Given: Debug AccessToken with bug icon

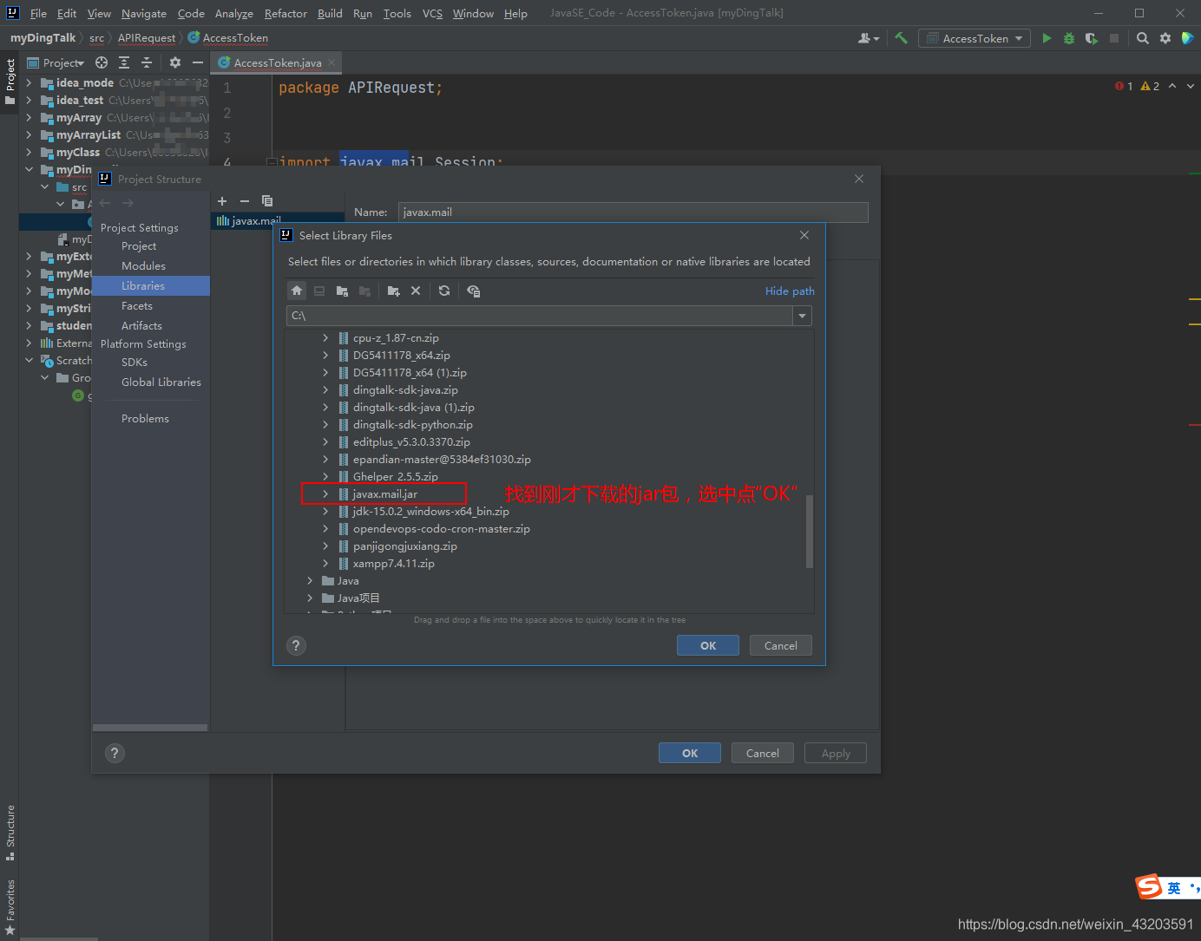Looking at the screenshot, I should (1069, 38).
